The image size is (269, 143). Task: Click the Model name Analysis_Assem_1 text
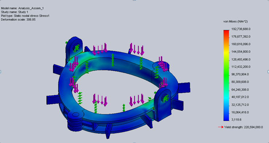pyautogui.click(x=22, y=8)
